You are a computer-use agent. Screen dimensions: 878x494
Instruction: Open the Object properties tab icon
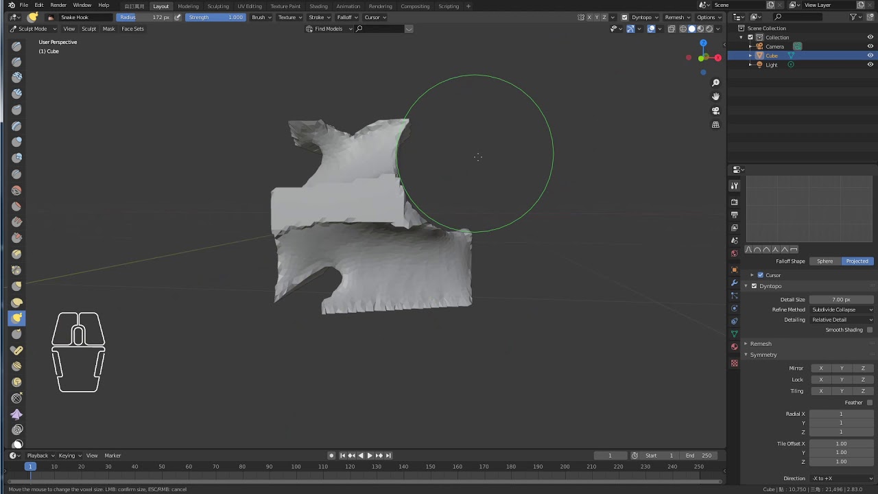tap(734, 270)
